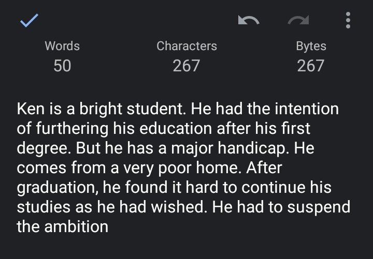Place cursor after the word "ambition"
This screenshot has width=373, height=259.
tap(108, 226)
